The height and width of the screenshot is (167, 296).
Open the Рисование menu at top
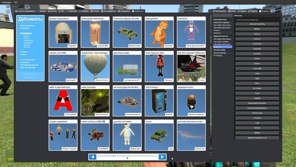tap(6, 2)
